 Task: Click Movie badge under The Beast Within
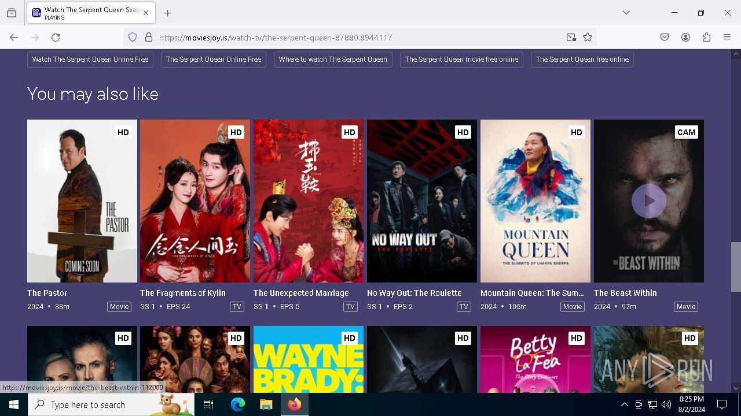coord(686,307)
